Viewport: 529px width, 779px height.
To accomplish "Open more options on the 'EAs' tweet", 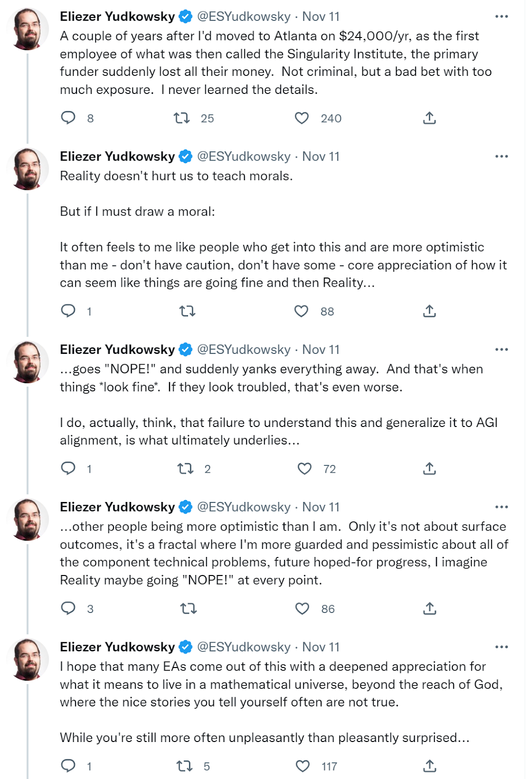I will 501,647.
